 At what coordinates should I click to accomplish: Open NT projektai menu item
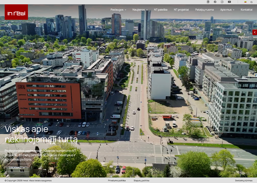(181, 10)
